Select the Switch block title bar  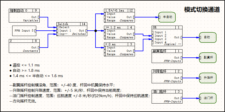(72, 24)
